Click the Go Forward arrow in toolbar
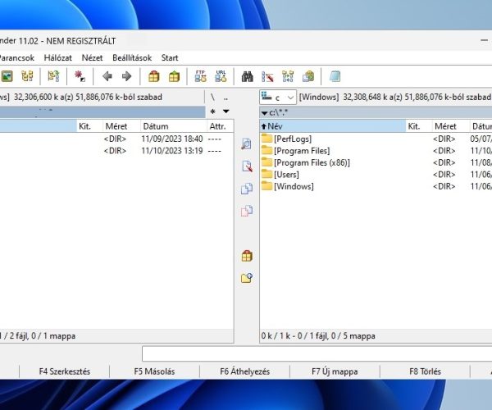Image resolution: width=492 pixels, height=410 pixels. pyautogui.click(x=126, y=76)
